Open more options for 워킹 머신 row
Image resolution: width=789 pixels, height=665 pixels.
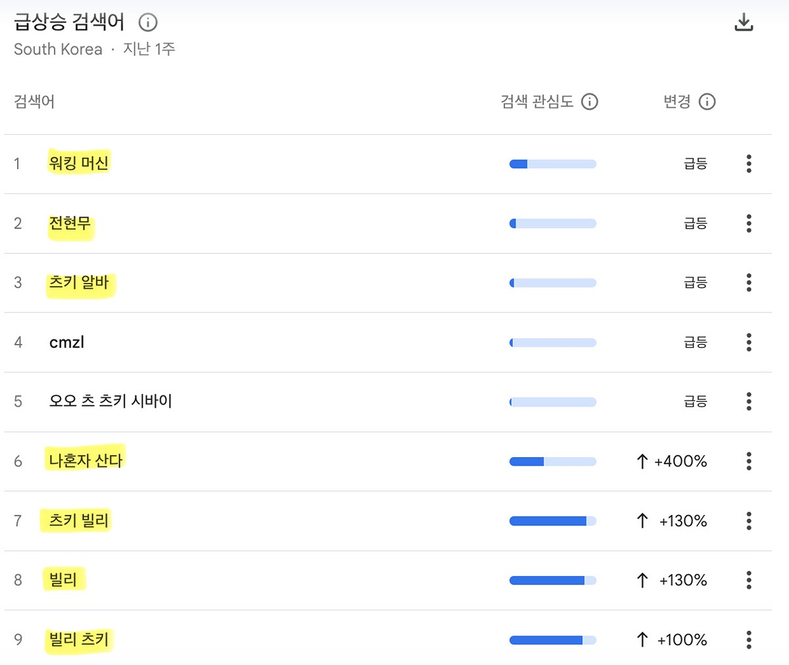(x=748, y=164)
